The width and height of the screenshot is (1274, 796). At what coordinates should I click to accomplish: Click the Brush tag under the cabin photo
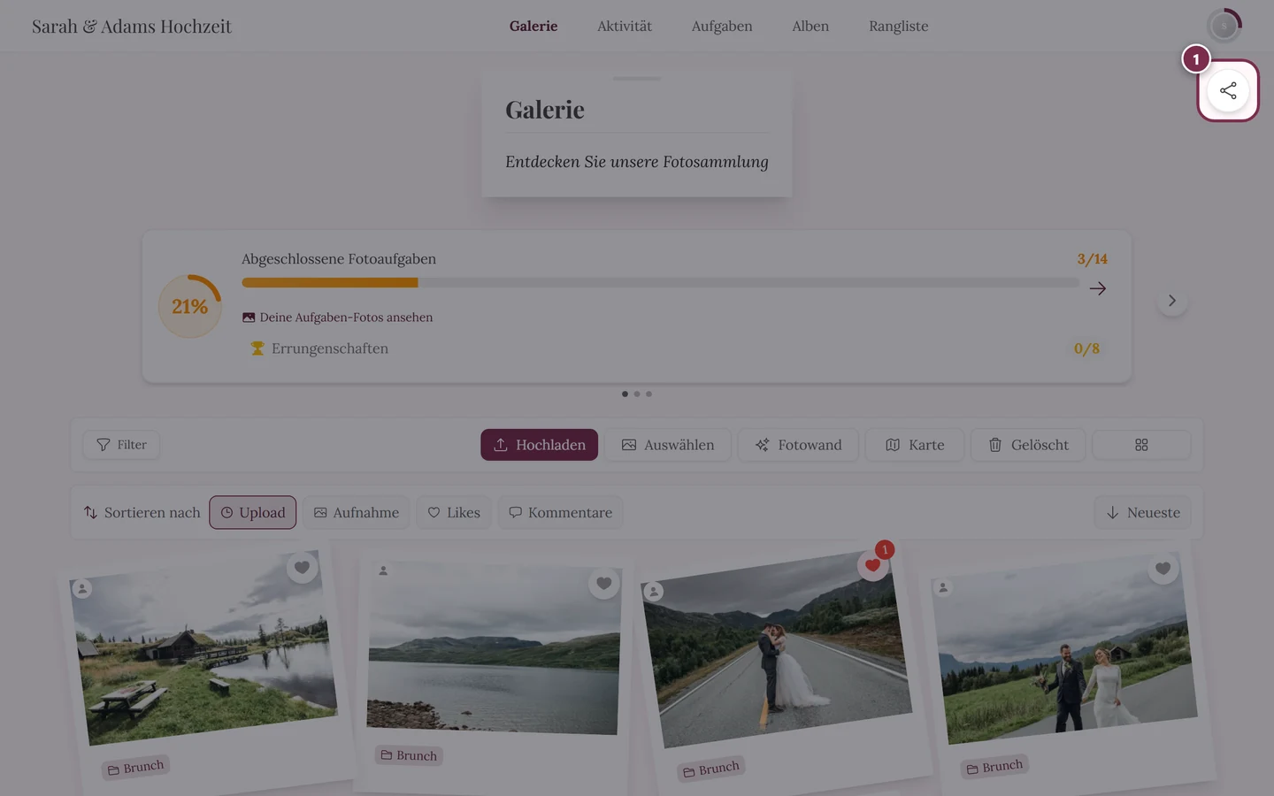pos(135,768)
